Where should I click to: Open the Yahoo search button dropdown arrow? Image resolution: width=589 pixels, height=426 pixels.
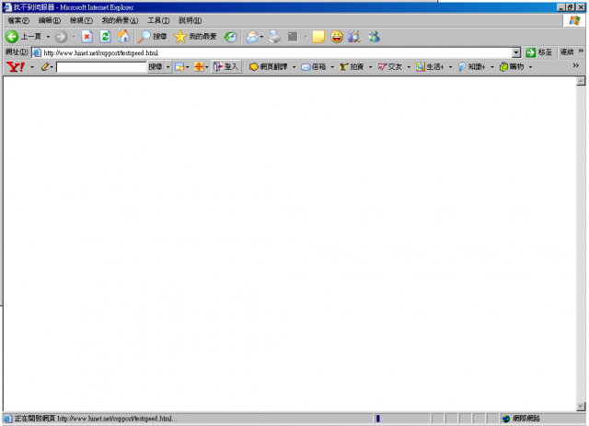pos(167,67)
